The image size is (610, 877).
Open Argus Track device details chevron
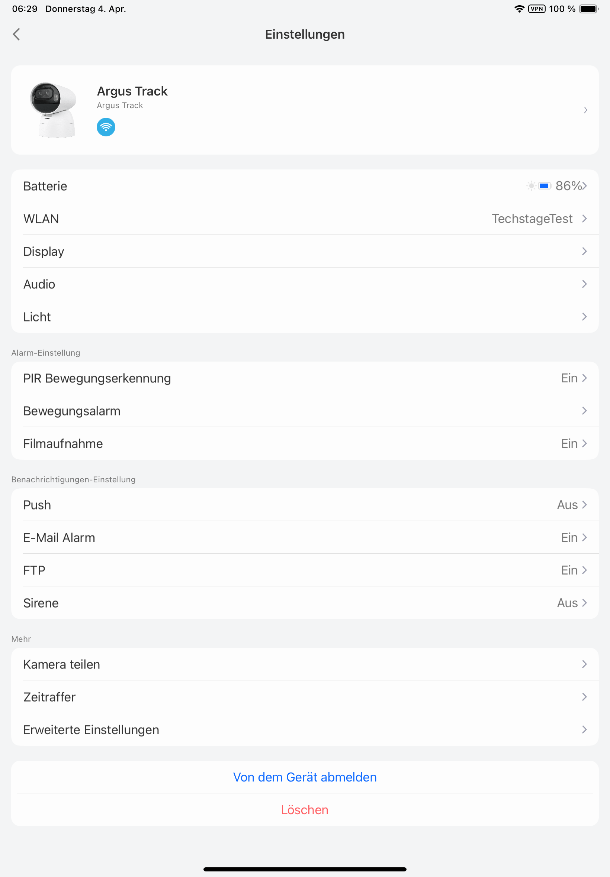click(585, 110)
